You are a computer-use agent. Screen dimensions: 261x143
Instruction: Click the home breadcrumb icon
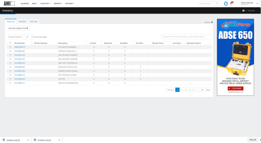tap(243, 11)
